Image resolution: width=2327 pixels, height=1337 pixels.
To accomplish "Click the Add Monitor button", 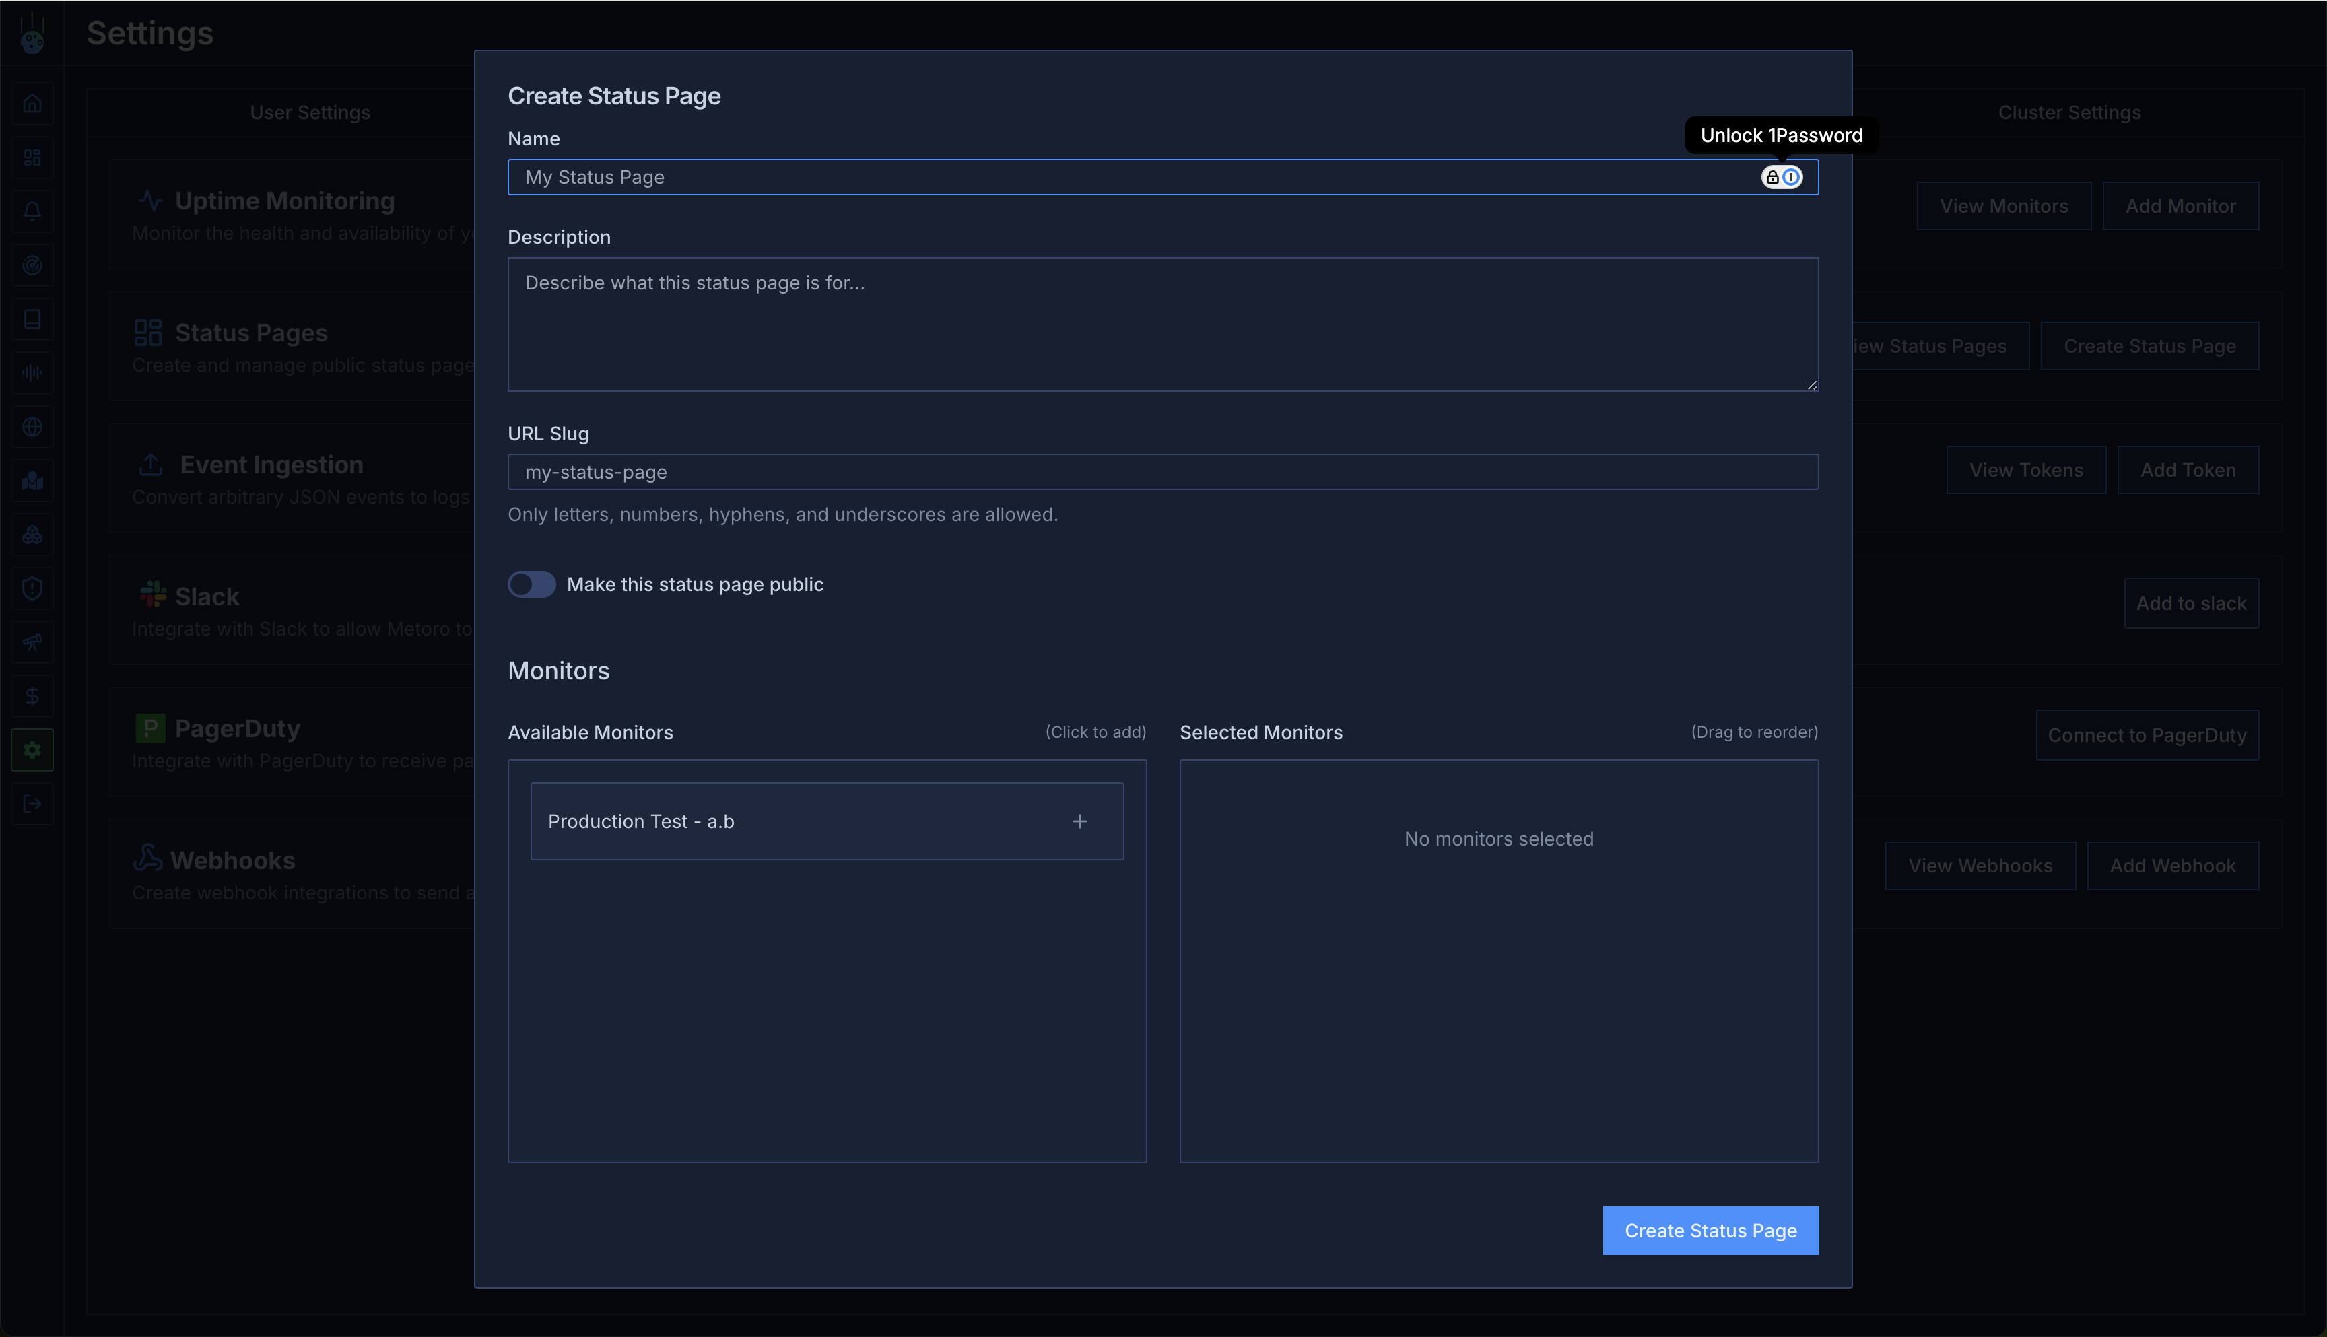I will point(2180,206).
